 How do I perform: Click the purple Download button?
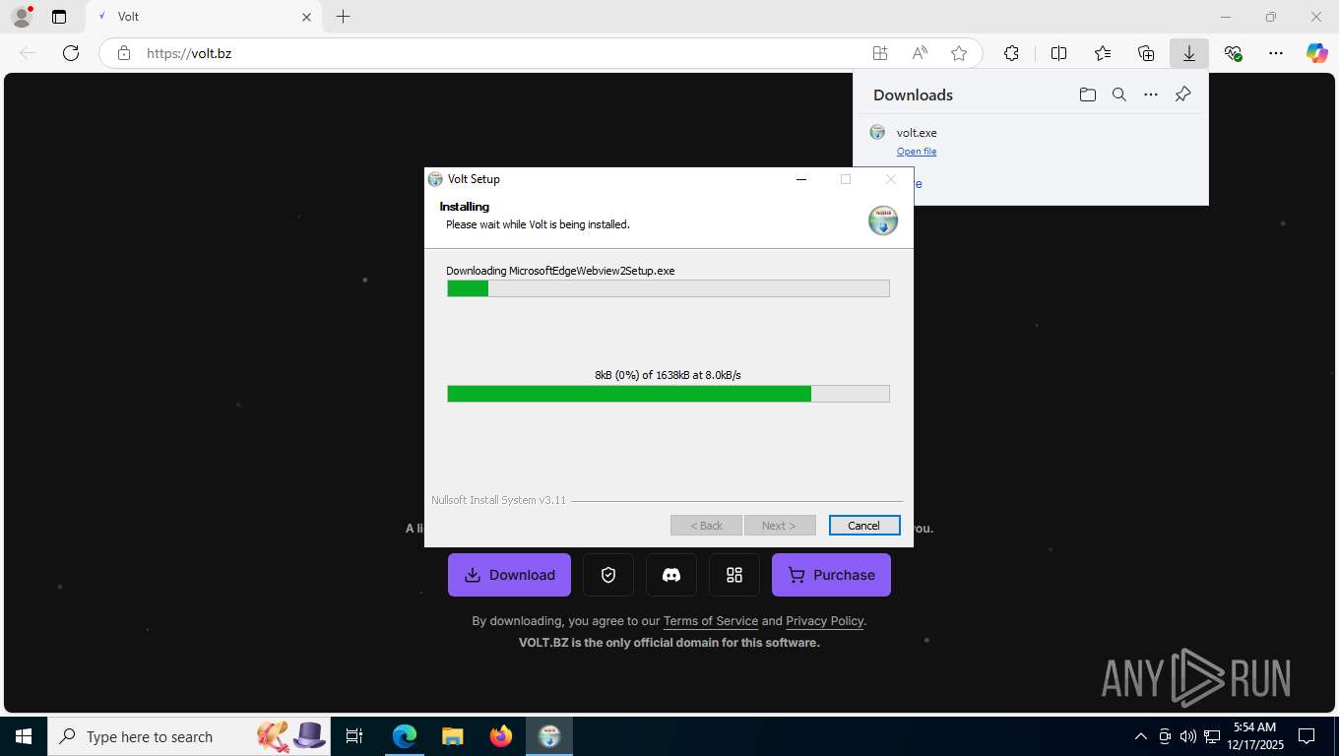[x=509, y=575]
